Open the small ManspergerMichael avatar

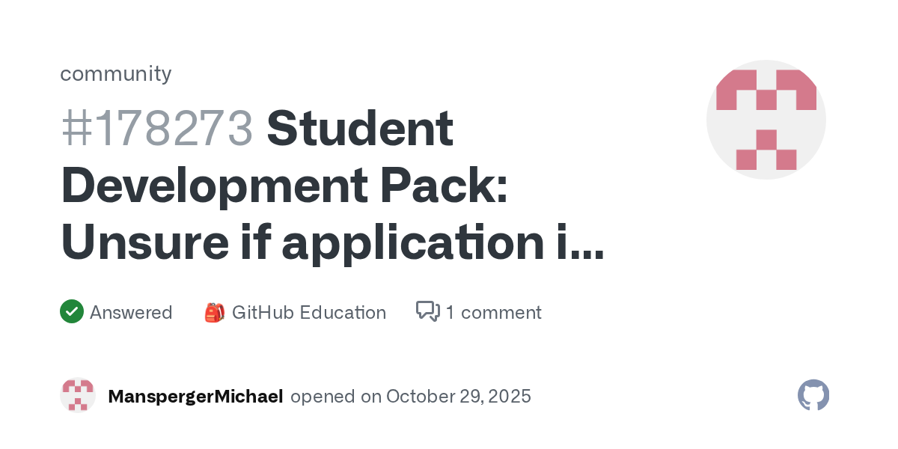click(x=78, y=395)
